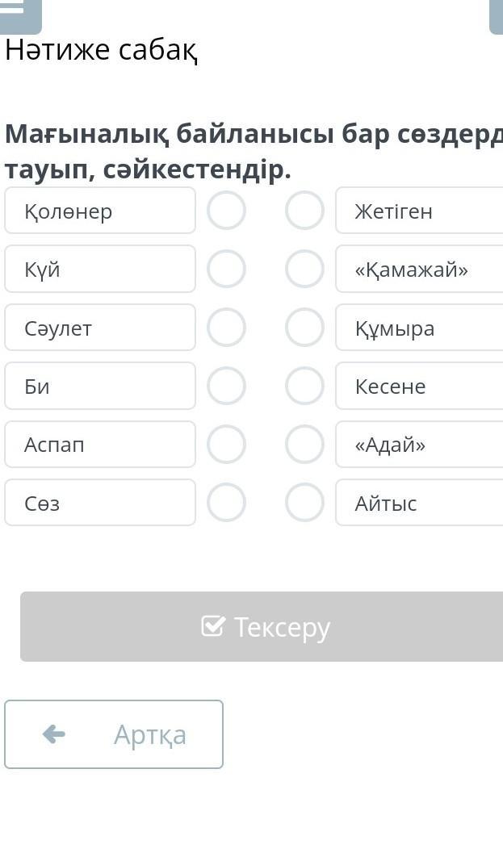Select the connector circle next to Би

click(x=226, y=386)
